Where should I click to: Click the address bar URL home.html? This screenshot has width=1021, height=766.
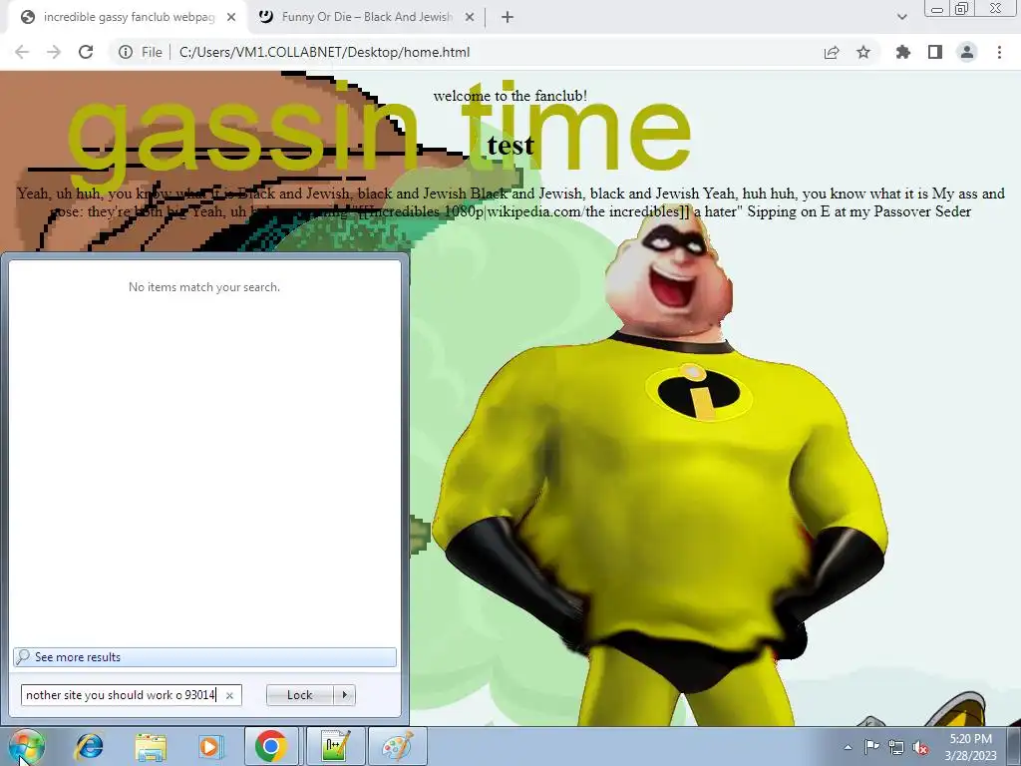click(x=324, y=52)
